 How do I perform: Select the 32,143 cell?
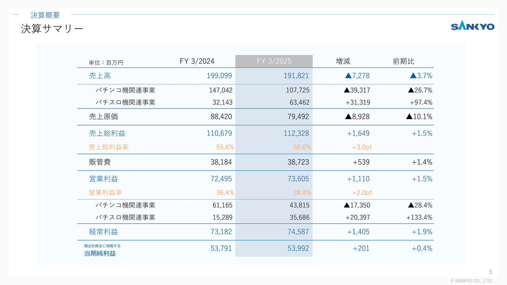point(223,103)
